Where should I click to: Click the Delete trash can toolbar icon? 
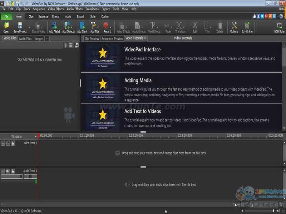tap(220, 27)
